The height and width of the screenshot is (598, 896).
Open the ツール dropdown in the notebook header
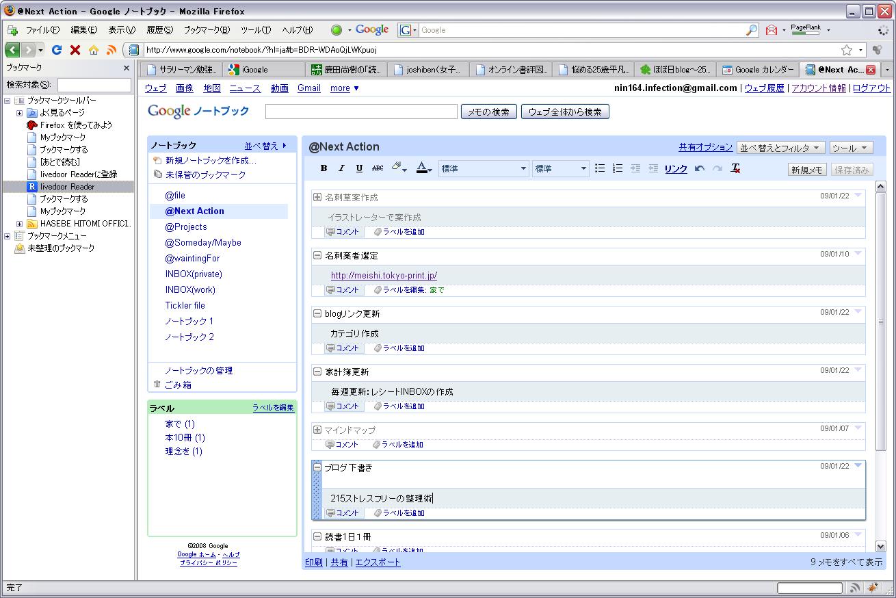[x=851, y=148]
